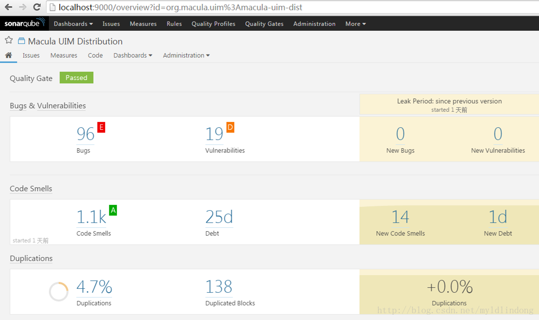
Task: Switch to project Issues tab
Action: (x=31, y=55)
